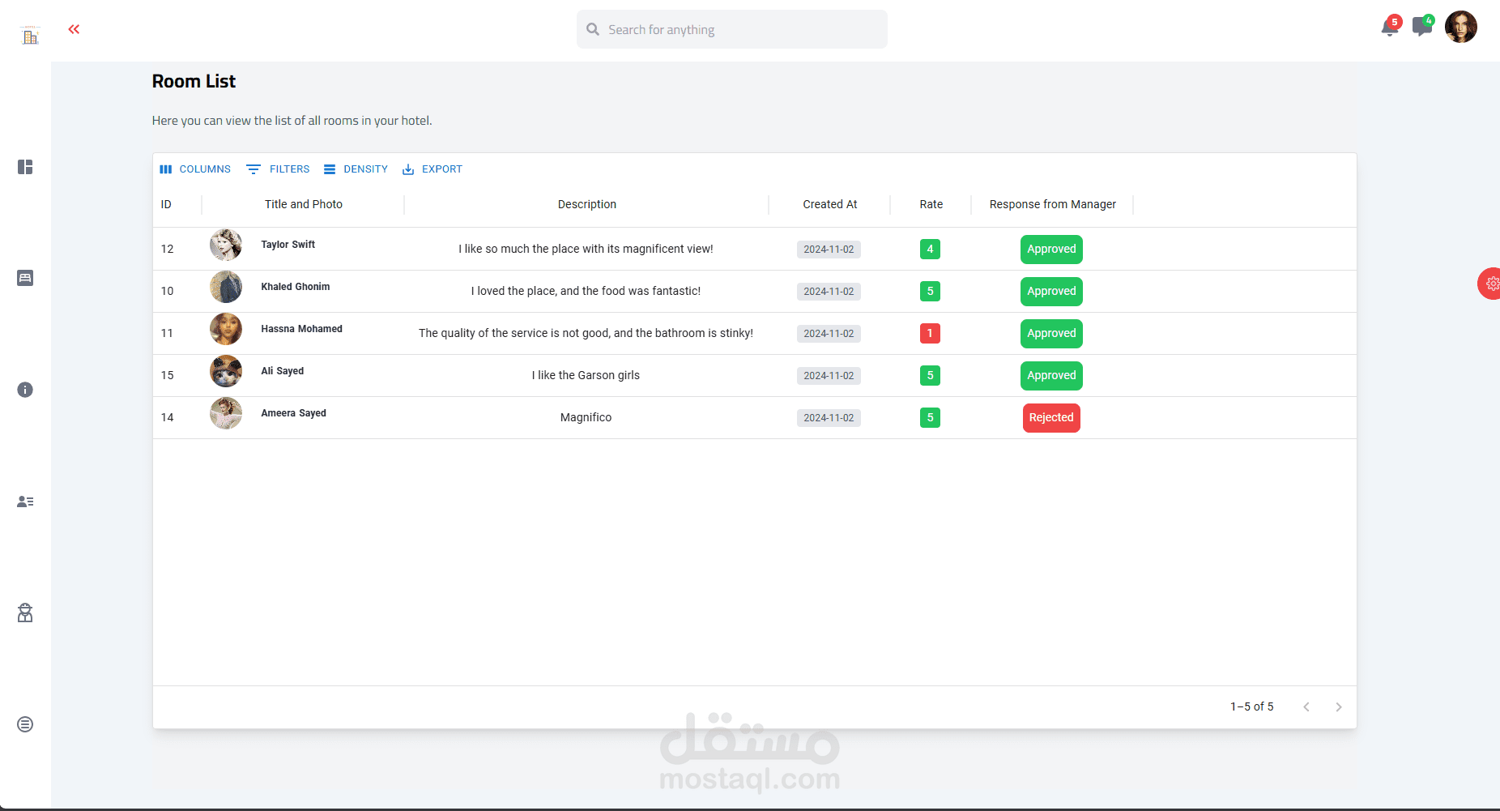Open the bottom list icon in sidebar

pos(25,724)
